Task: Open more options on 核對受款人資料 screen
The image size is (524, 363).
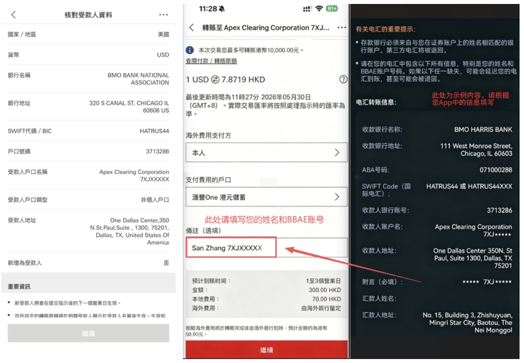Action: [x=164, y=15]
